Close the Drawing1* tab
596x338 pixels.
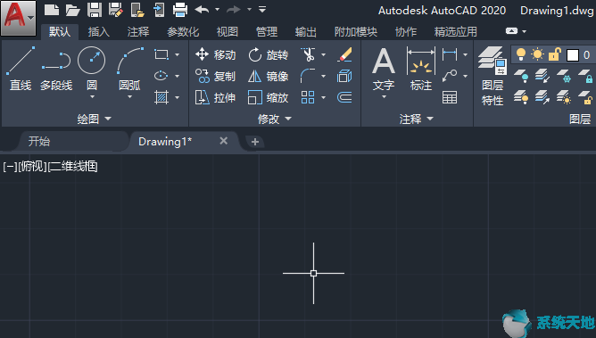(x=223, y=141)
